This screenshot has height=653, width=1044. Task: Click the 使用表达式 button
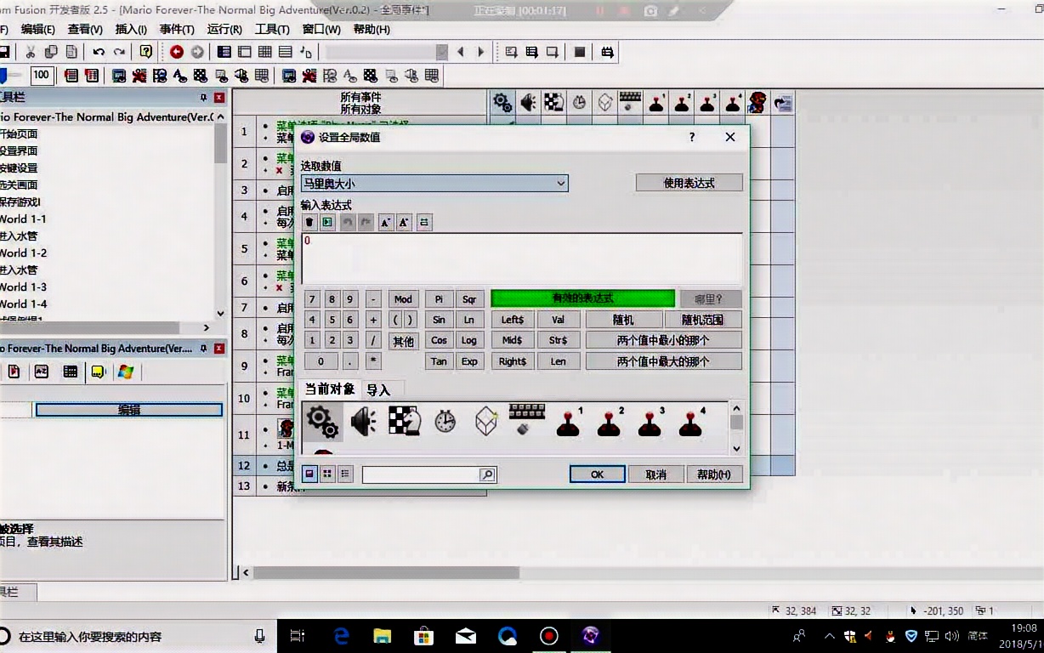[x=689, y=183]
